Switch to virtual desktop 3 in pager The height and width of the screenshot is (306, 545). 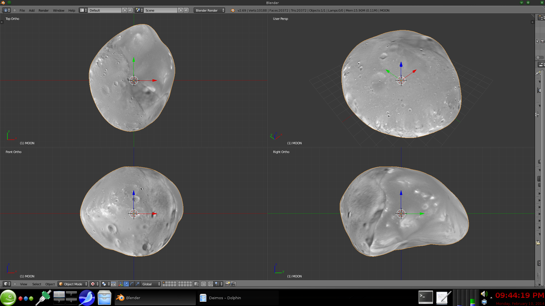[59, 301]
